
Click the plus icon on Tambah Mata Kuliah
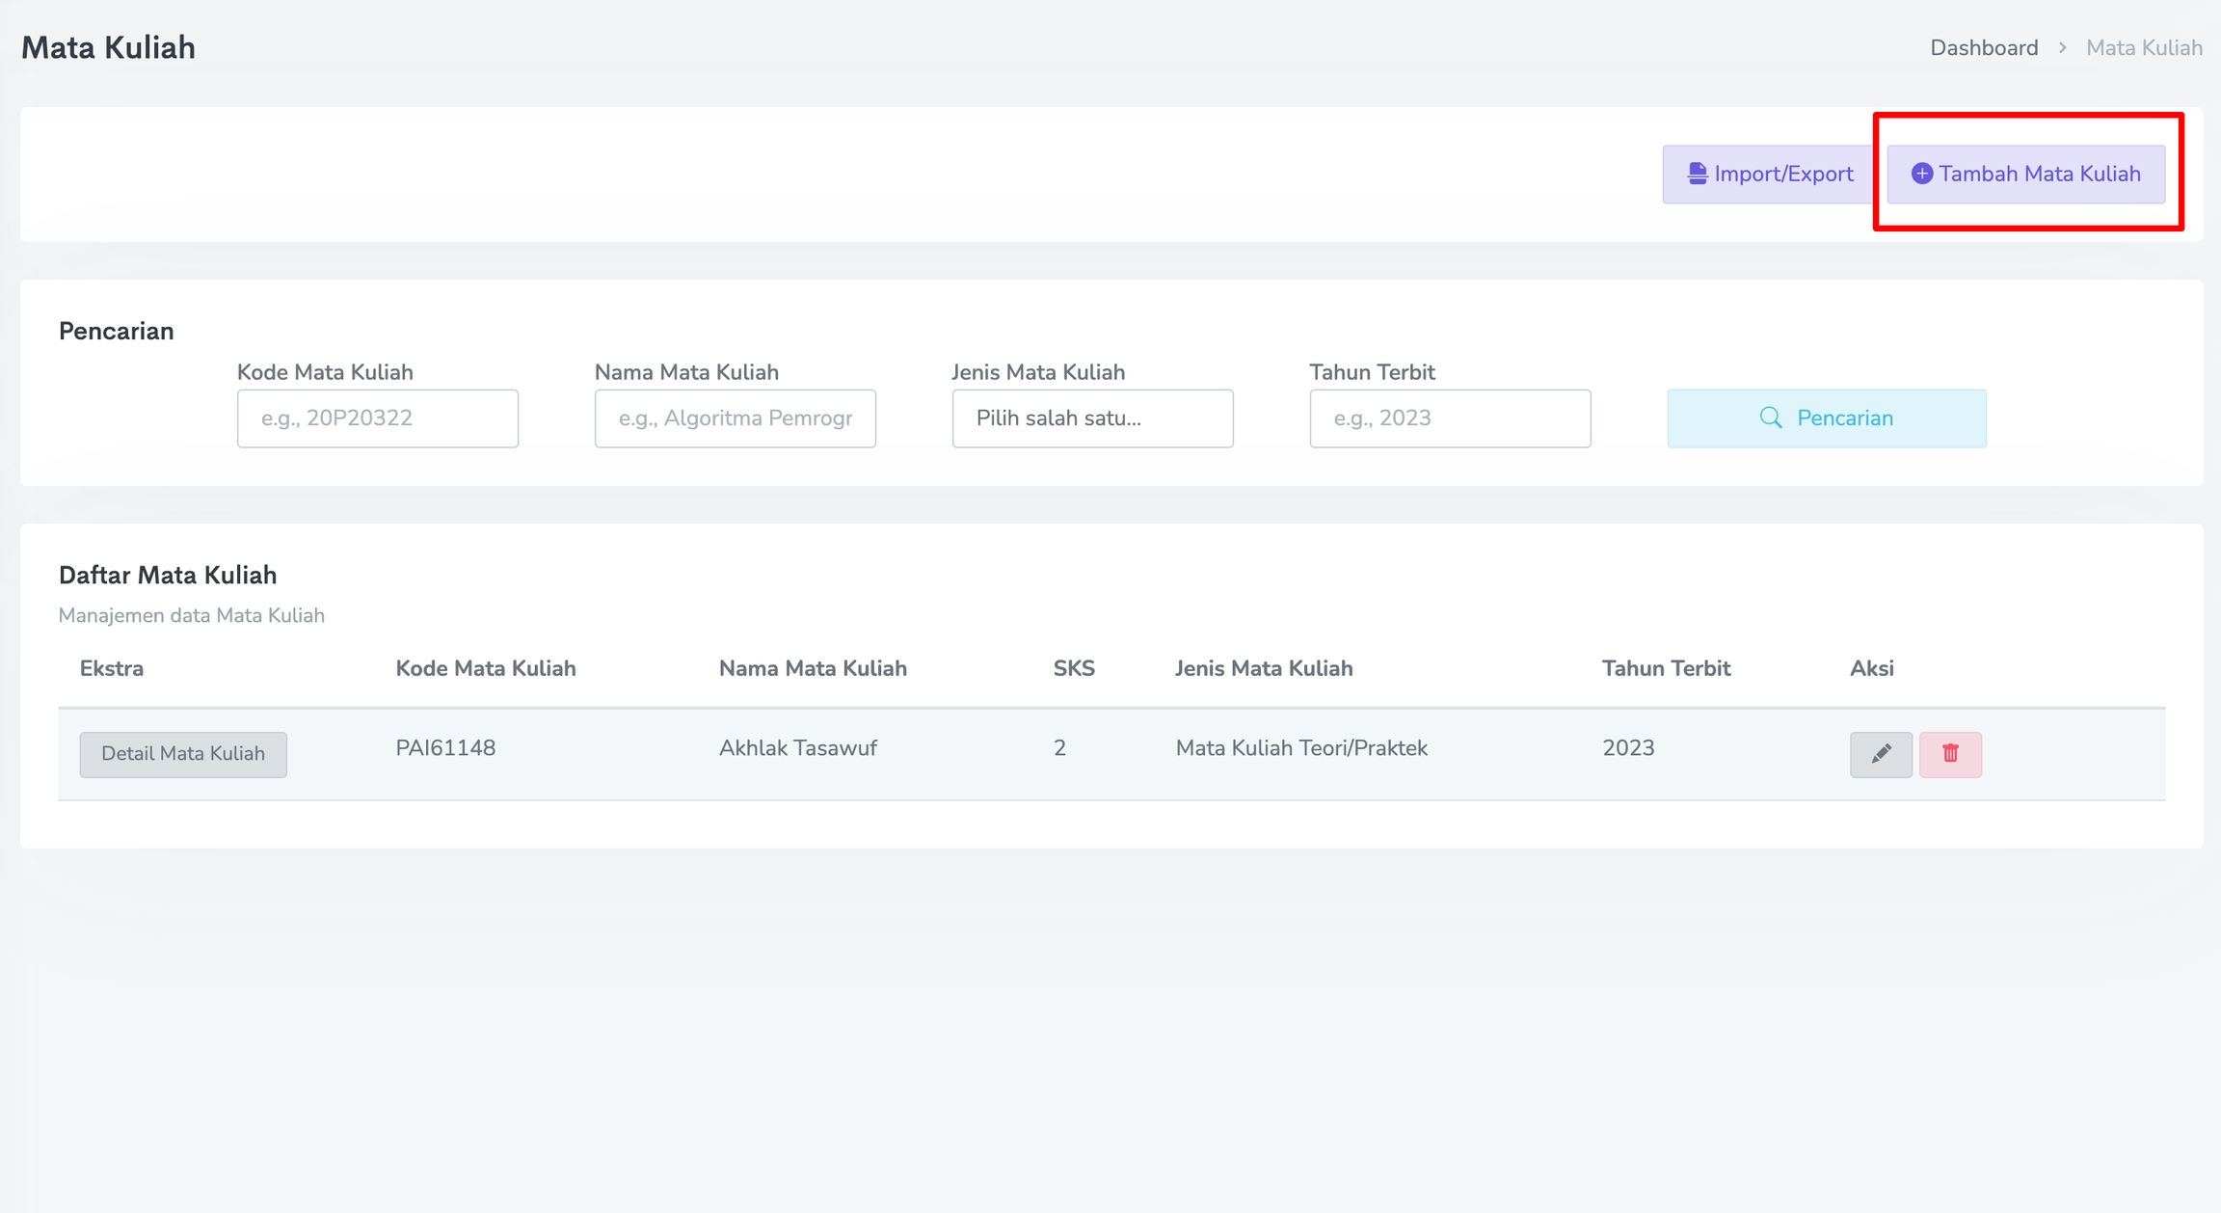(x=1921, y=174)
